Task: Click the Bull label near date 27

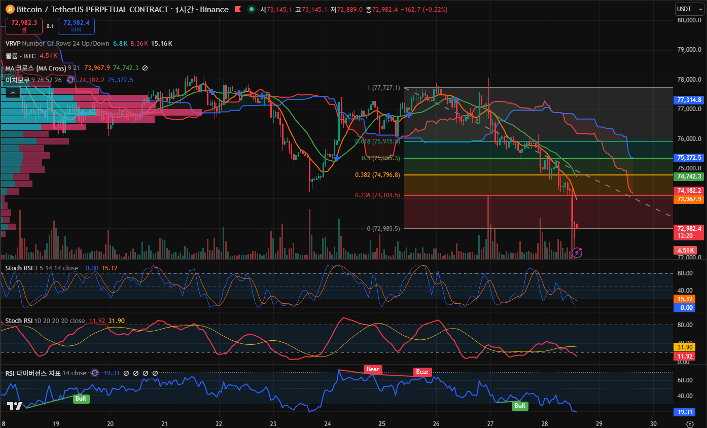Action: click(x=519, y=406)
